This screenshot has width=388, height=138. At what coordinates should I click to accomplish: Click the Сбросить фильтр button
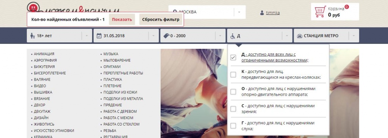[161, 20]
